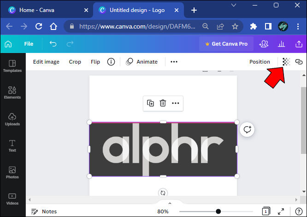307x217 pixels.
Task: Open the Videos side panel
Action: [12, 199]
